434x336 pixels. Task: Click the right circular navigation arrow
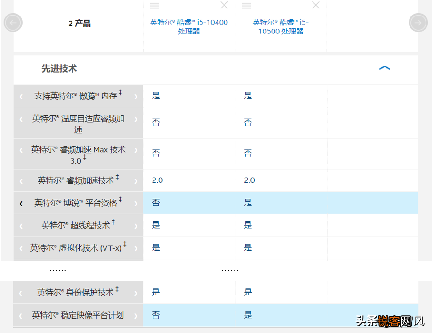click(418, 22)
